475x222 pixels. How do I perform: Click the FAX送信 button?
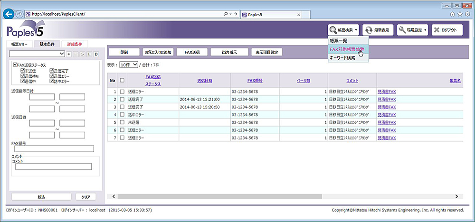[192, 52]
